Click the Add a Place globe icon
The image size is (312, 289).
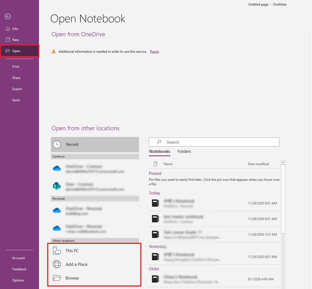(x=57, y=264)
